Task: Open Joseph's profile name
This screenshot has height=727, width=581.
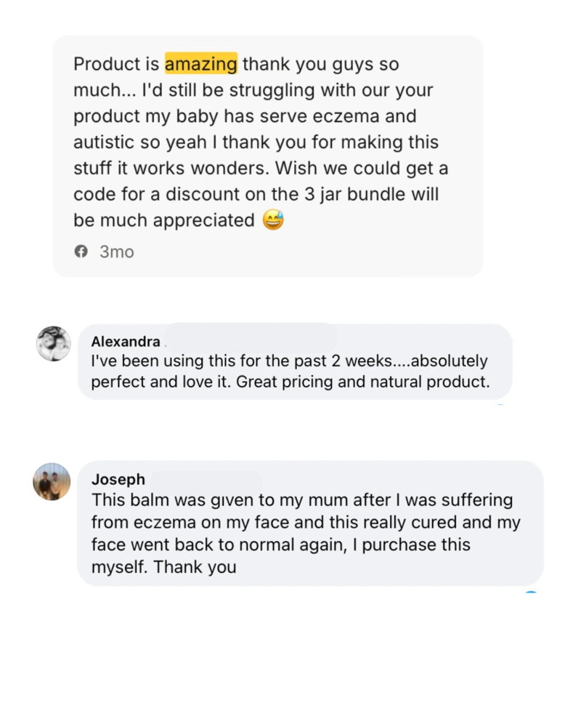Action: (118, 479)
